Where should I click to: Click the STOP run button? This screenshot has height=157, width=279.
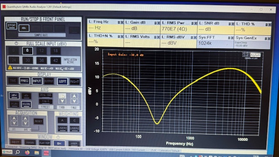pos(12,26)
